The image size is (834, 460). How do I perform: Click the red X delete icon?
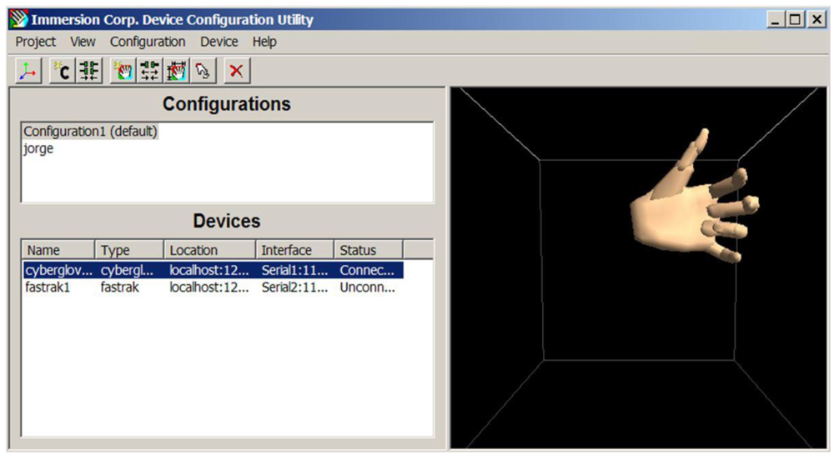(237, 71)
